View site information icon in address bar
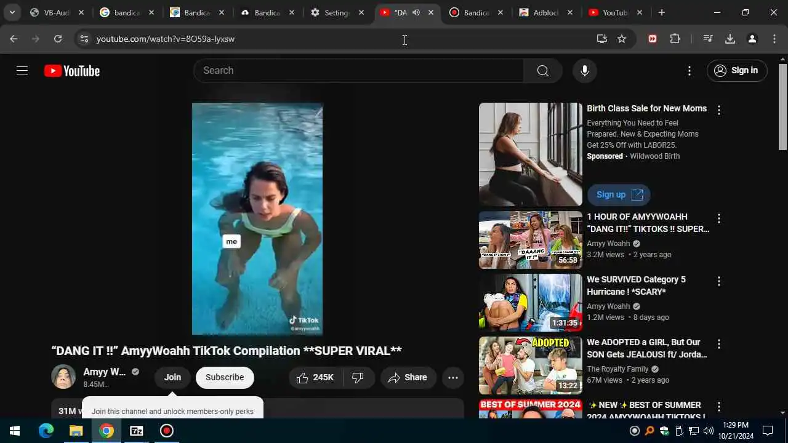 (x=84, y=39)
